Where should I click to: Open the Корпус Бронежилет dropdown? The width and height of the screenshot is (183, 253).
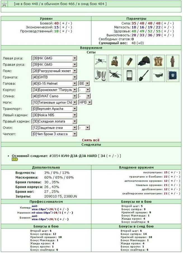(54, 90)
